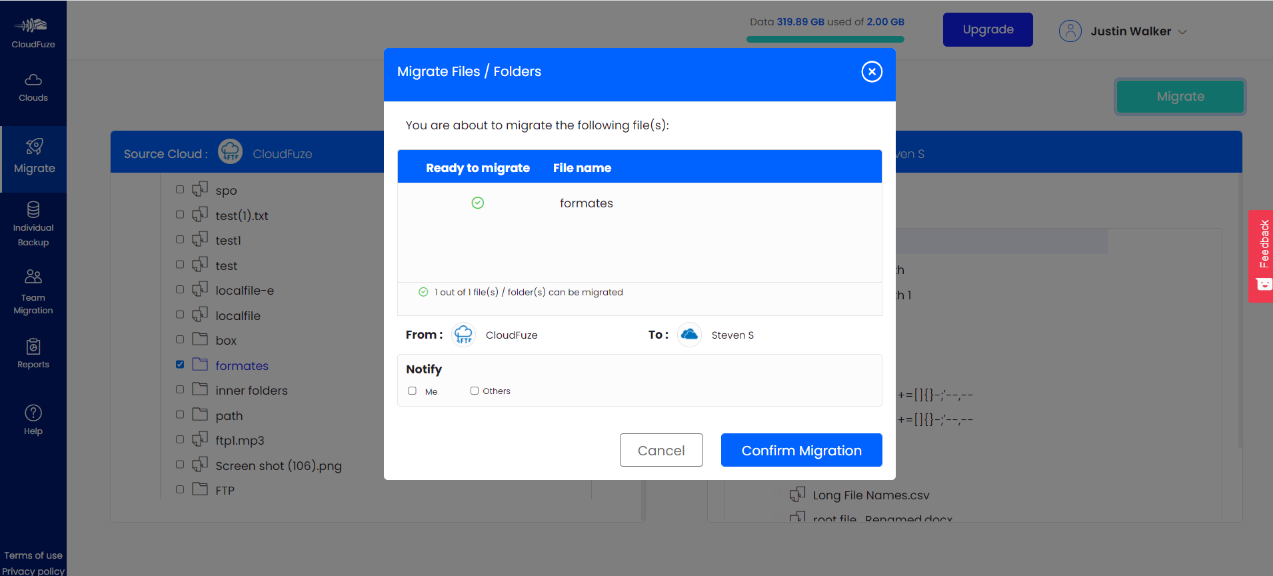1273x576 pixels.
Task: Click the localfile-e file icon
Action: 200,289
